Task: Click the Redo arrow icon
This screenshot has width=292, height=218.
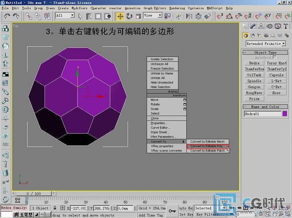Action: tap(16, 16)
